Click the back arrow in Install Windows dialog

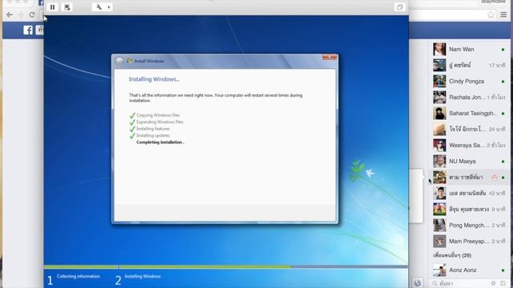119,61
